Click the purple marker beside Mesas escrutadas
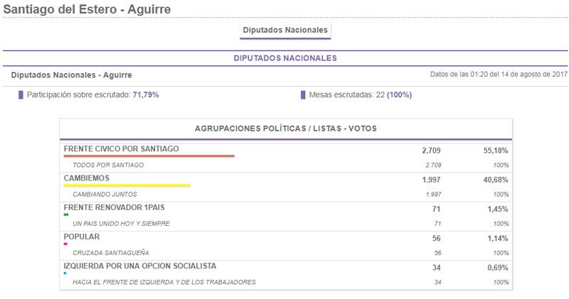 pyautogui.click(x=303, y=94)
